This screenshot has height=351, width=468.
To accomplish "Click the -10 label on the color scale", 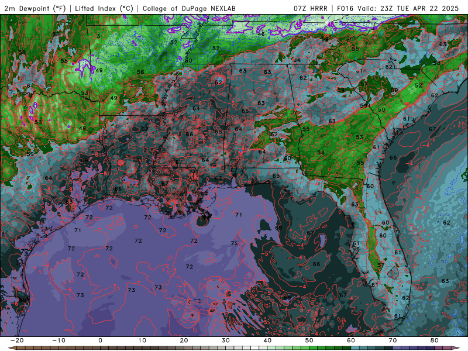I will coord(58,340).
